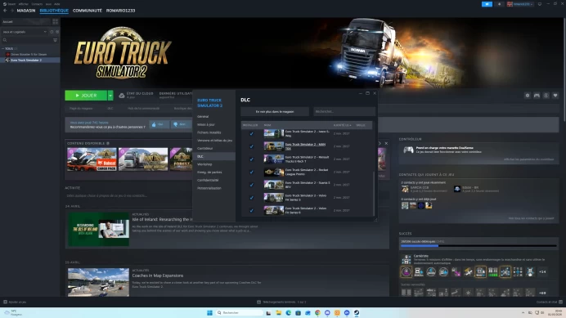Viewport: 566px width, 318px height.
Task: Uncheck the Volvo FH Series 5 DLC
Action: (x=252, y=198)
